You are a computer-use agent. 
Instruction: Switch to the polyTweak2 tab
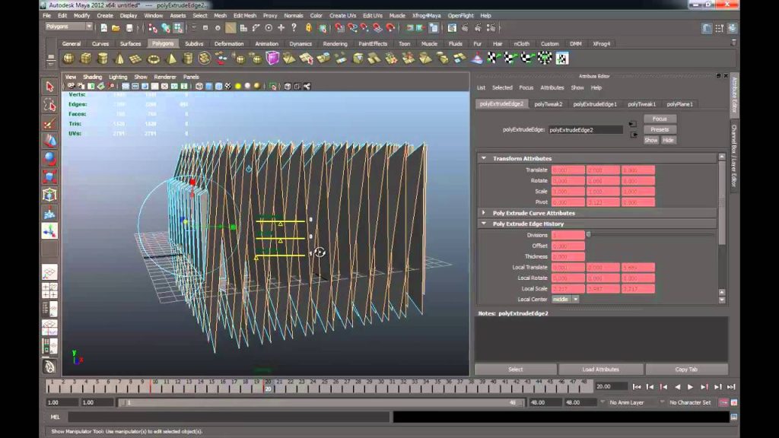tap(548, 104)
